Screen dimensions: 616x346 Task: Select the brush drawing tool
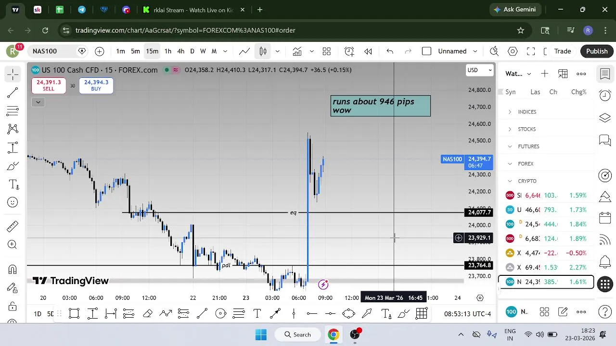coord(13,166)
